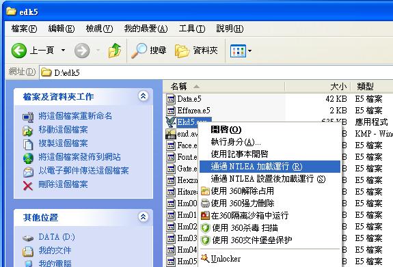Choose 開啟(O) in context menu
393x267 pixels.
(270, 130)
